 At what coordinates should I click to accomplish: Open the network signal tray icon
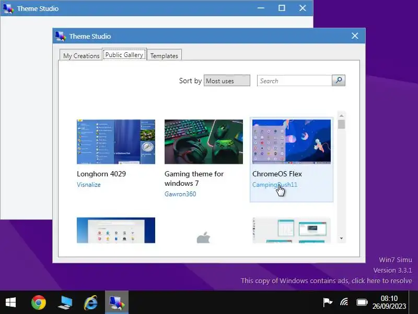coord(344,302)
